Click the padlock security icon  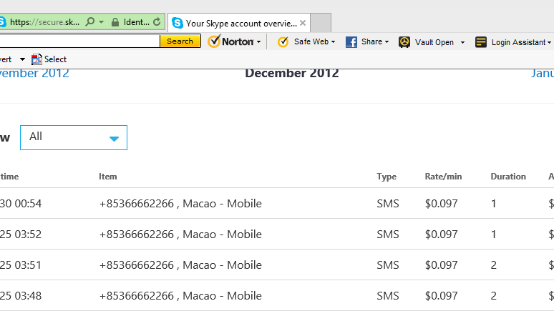click(x=115, y=22)
